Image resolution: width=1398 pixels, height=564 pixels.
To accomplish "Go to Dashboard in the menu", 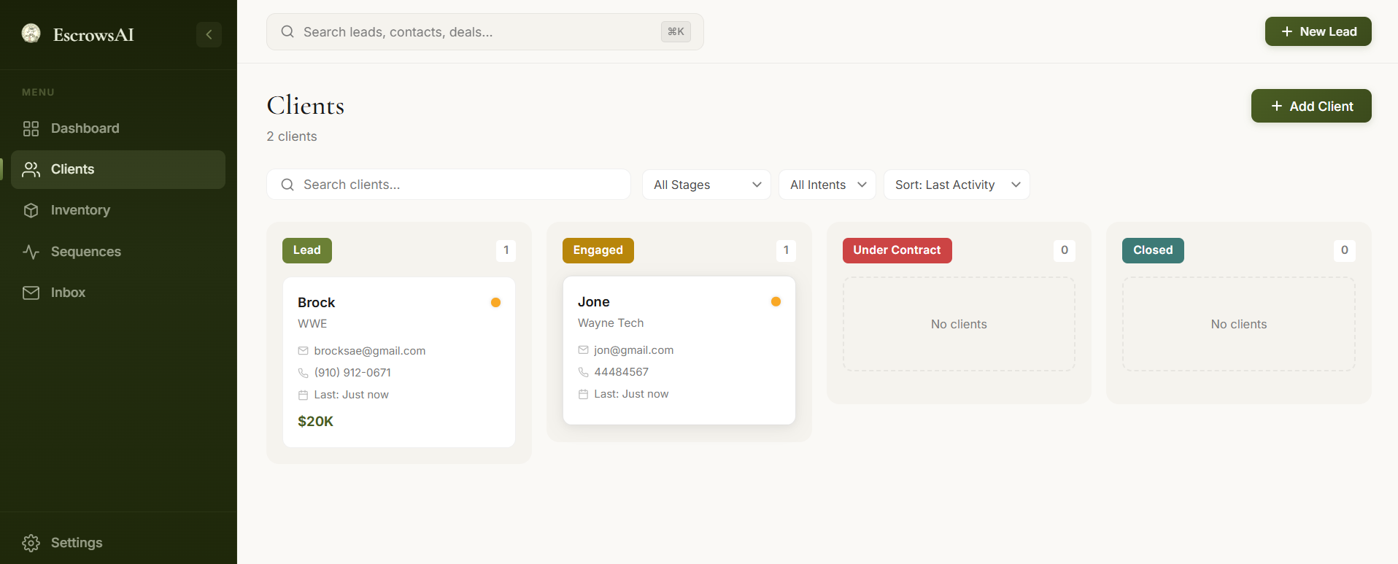I will tap(118, 128).
